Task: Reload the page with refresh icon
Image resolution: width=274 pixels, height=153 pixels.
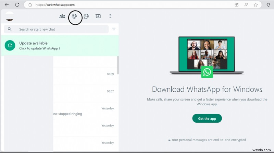Action: click(17, 5)
